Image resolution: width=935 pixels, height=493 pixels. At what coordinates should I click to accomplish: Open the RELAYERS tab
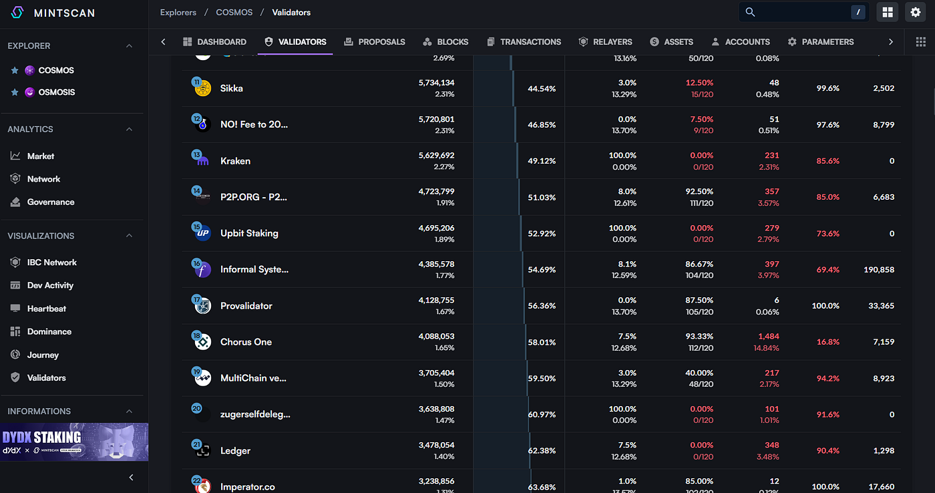pyautogui.click(x=605, y=41)
